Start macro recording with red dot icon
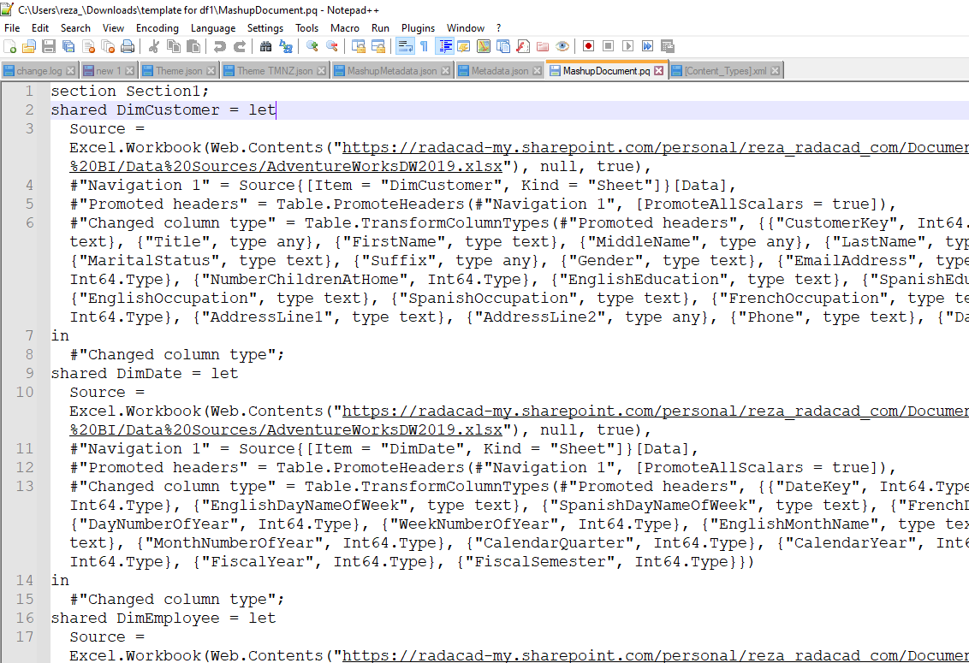Screen dimensions: 969x663 tap(589, 46)
